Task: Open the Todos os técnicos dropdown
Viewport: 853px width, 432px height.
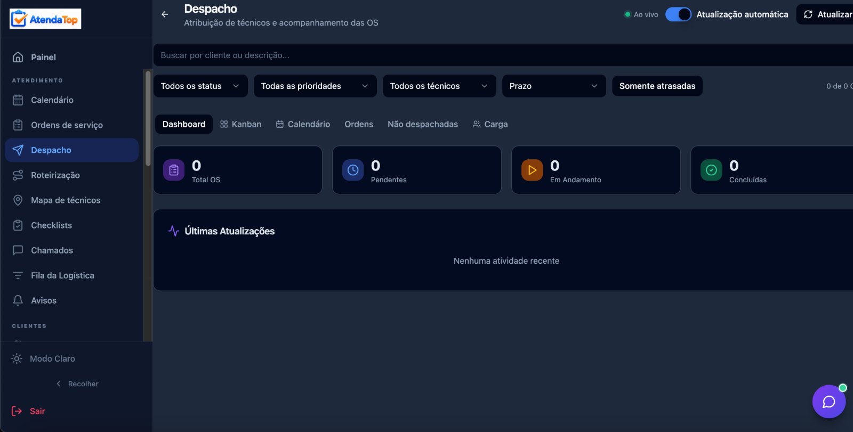Action: 439,86
